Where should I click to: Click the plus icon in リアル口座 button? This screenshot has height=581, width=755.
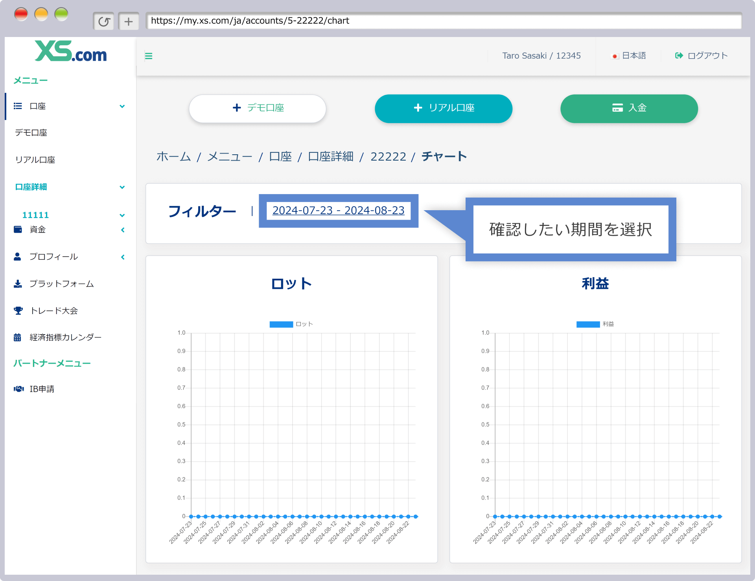pos(418,108)
